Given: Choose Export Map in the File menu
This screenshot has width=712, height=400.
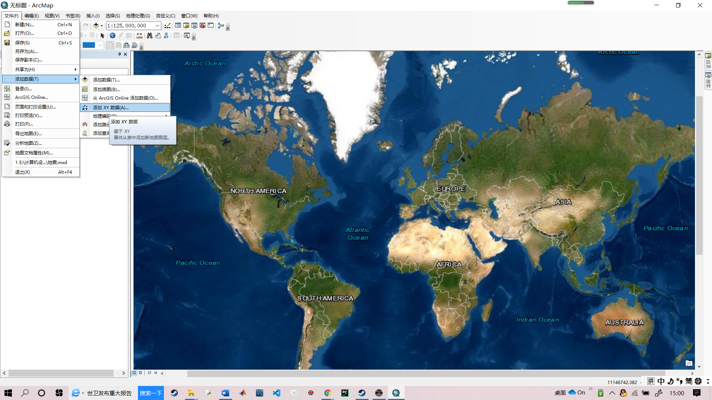Looking at the screenshot, I should pyautogui.click(x=41, y=133).
